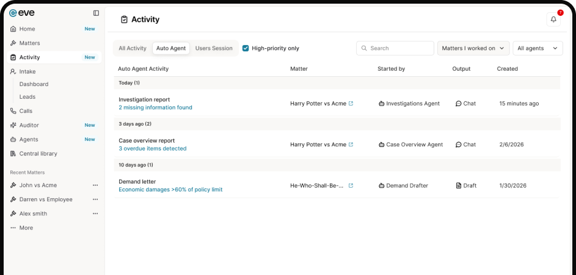Expand the All agents dropdown
Image resolution: width=576 pixels, height=275 pixels.
coord(538,48)
